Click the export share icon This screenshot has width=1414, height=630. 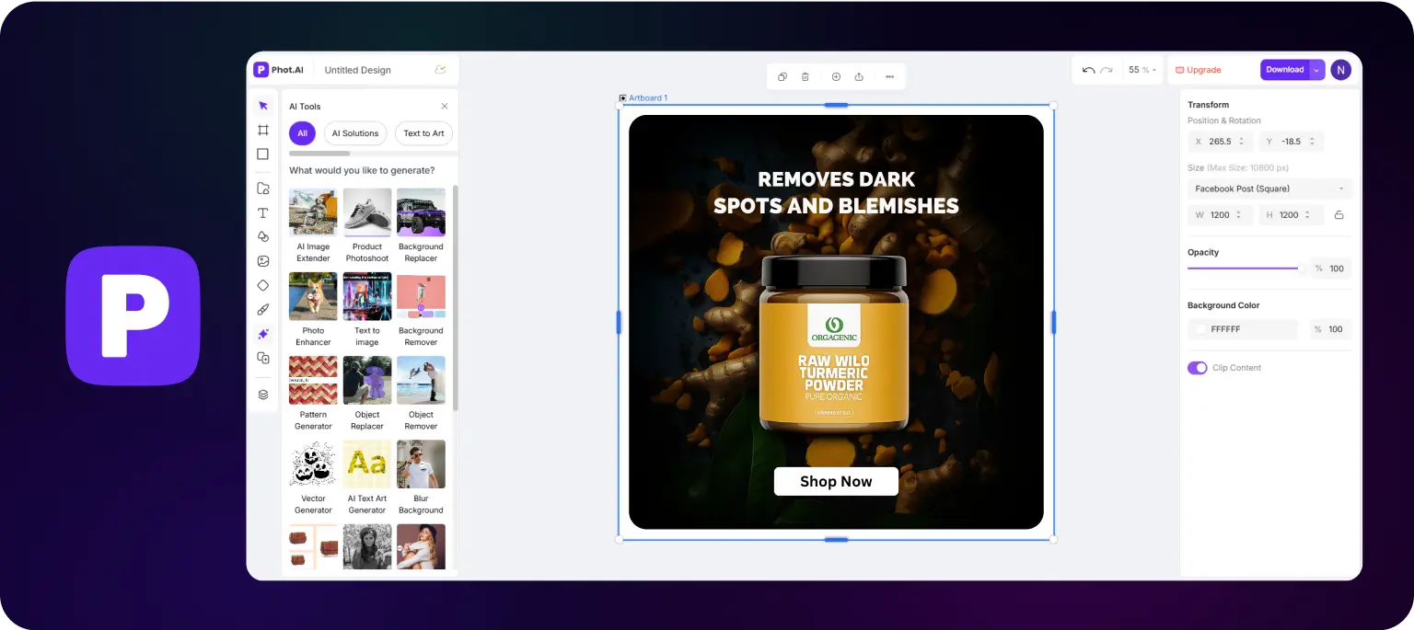tap(859, 77)
